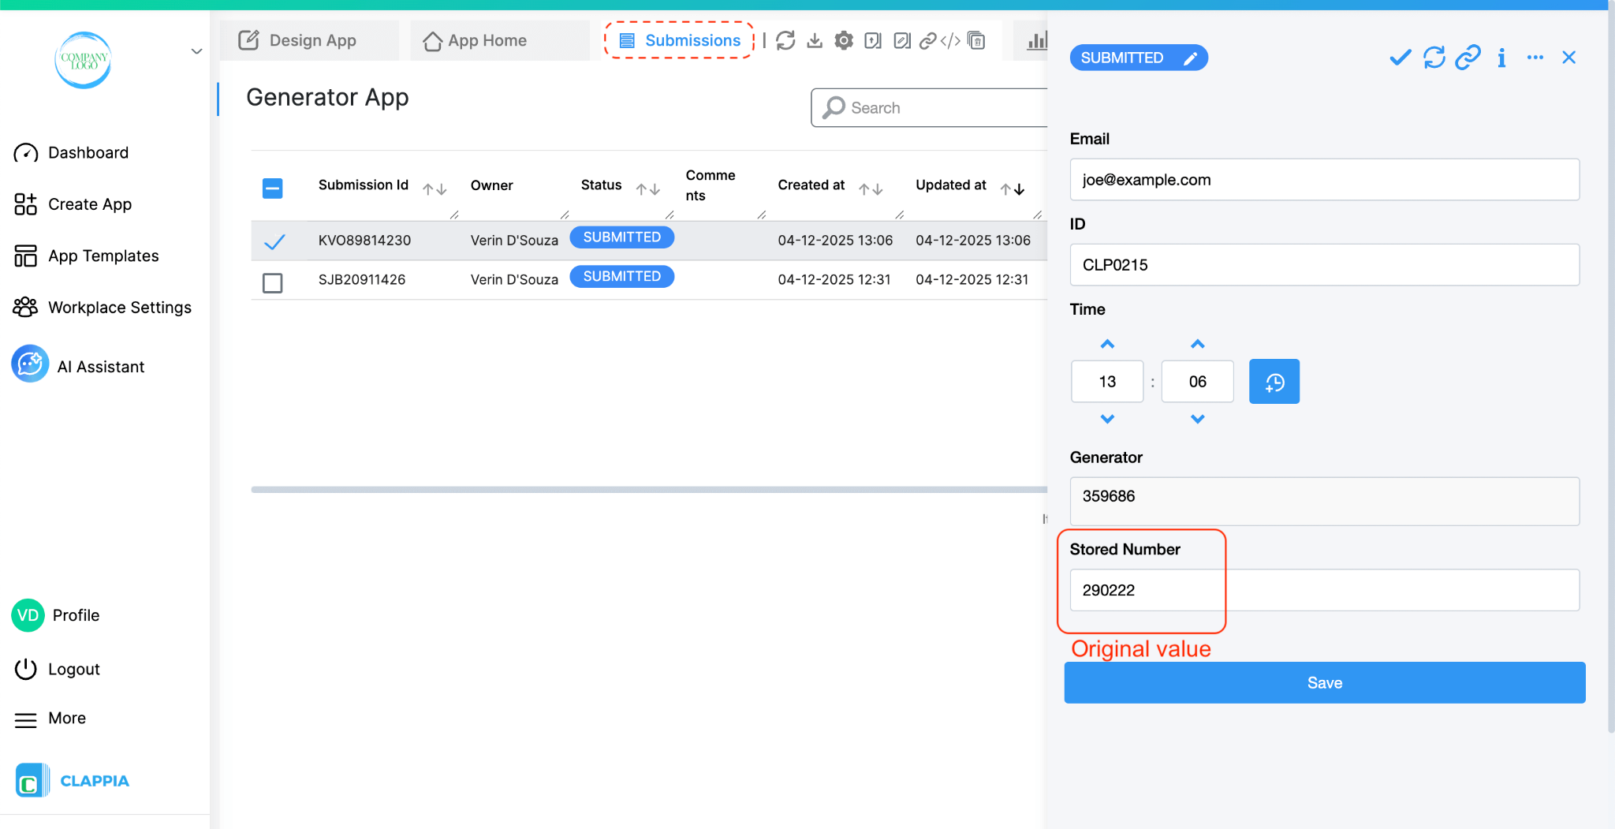This screenshot has height=829, width=1615.
Task: Click the Stored Number field showing 290222
Action: 1324,590
